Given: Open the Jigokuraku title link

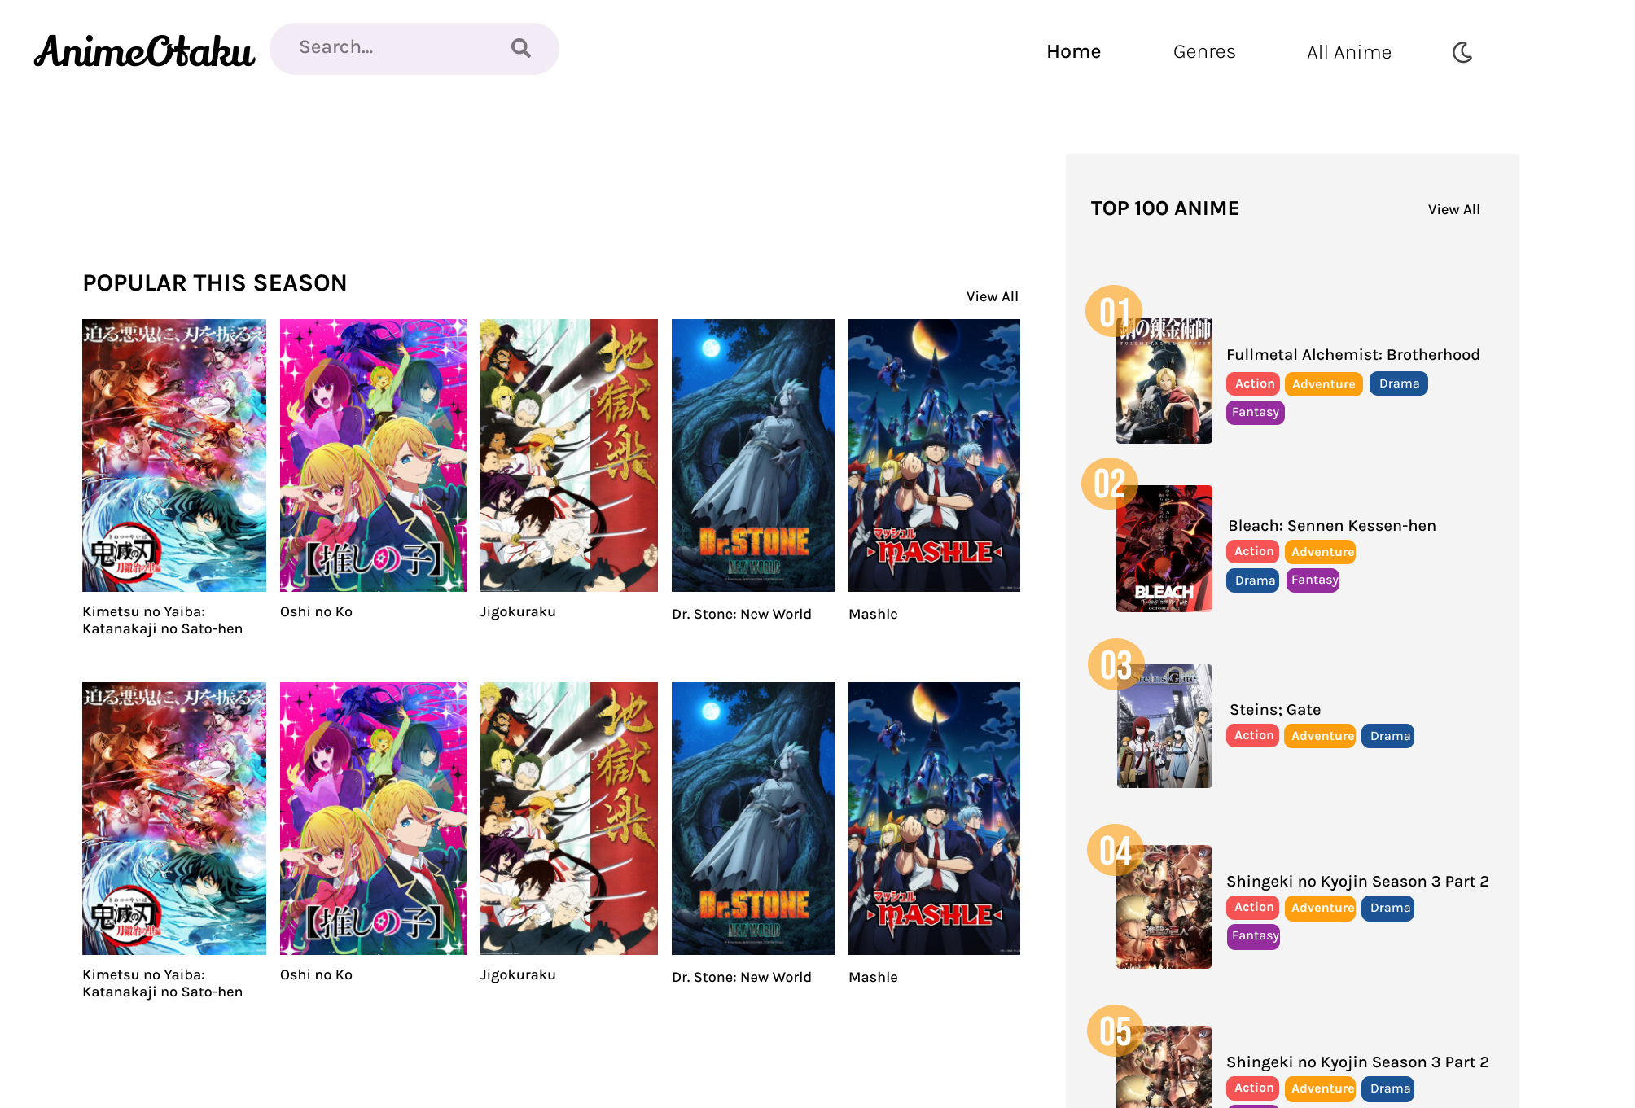Looking at the screenshot, I should (x=518, y=611).
